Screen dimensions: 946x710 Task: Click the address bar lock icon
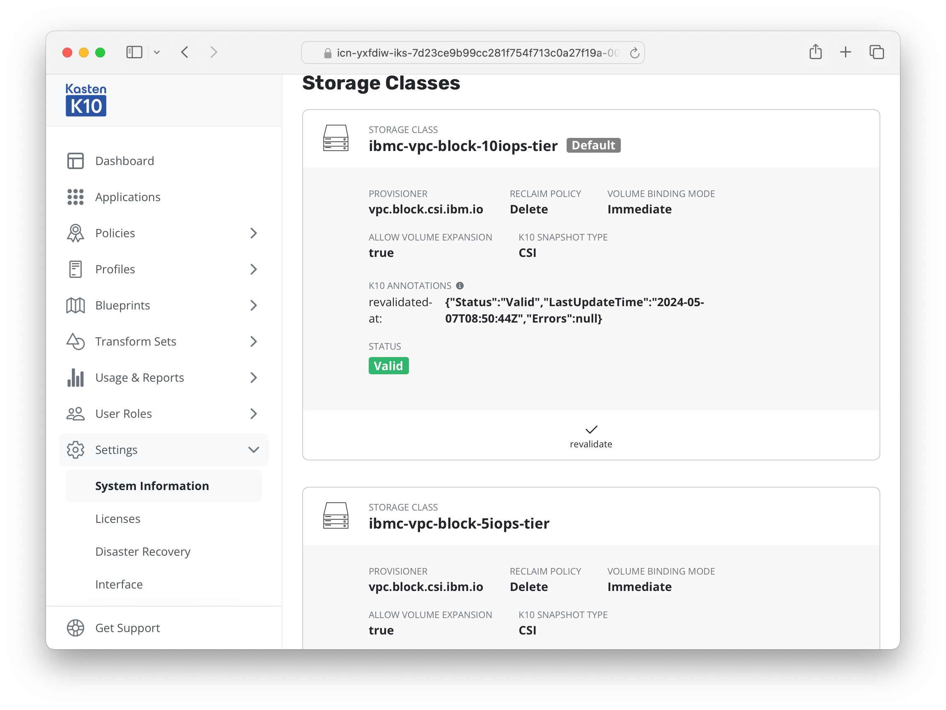(328, 53)
